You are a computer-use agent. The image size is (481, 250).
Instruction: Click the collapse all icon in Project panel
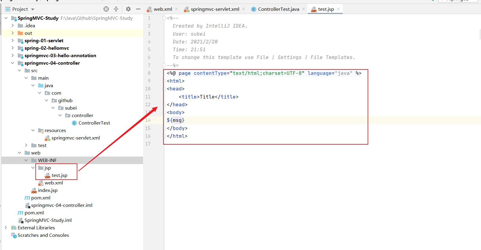[x=116, y=9]
